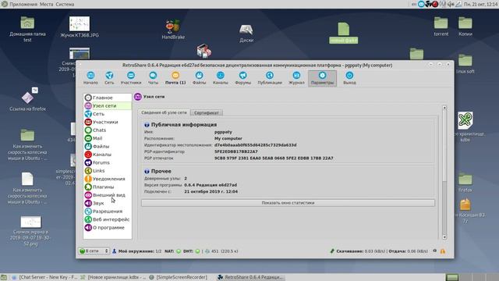Image resolution: width=499 pixels, height=281 pixels.
Task: Open the Участники toolbar section
Action: coord(131,78)
